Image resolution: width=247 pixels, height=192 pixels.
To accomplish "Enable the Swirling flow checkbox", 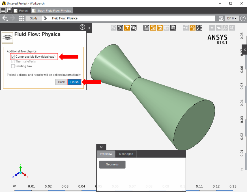I will coord(13,66).
